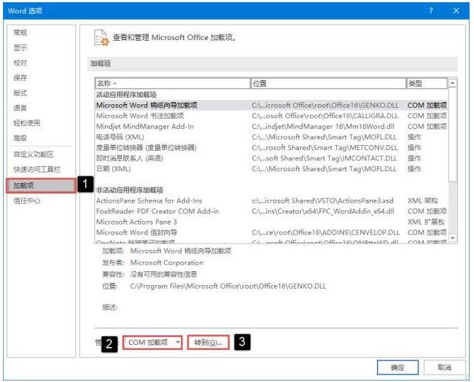
Task: Open the 显示 category
Action: click(20, 48)
